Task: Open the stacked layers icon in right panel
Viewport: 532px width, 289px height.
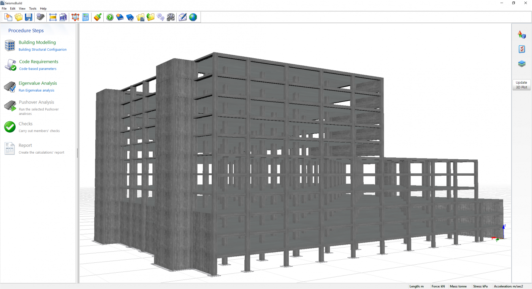Action: coord(522,64)
